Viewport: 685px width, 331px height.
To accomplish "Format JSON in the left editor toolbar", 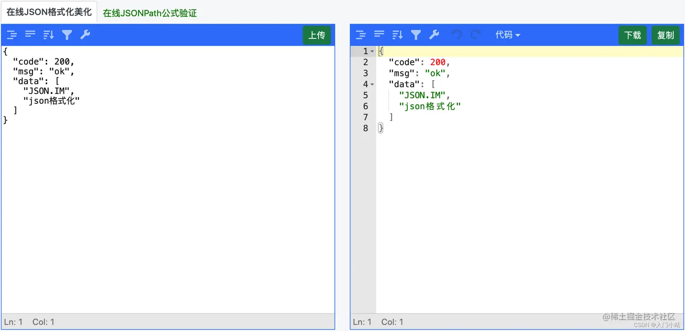I will coord(12,35).
